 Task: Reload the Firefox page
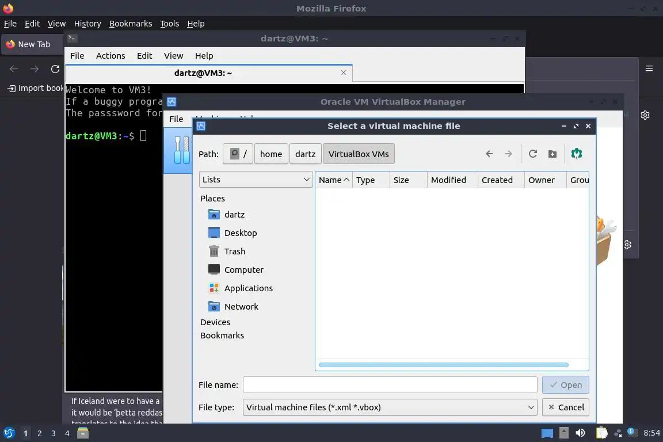click(x=55, y=69)
